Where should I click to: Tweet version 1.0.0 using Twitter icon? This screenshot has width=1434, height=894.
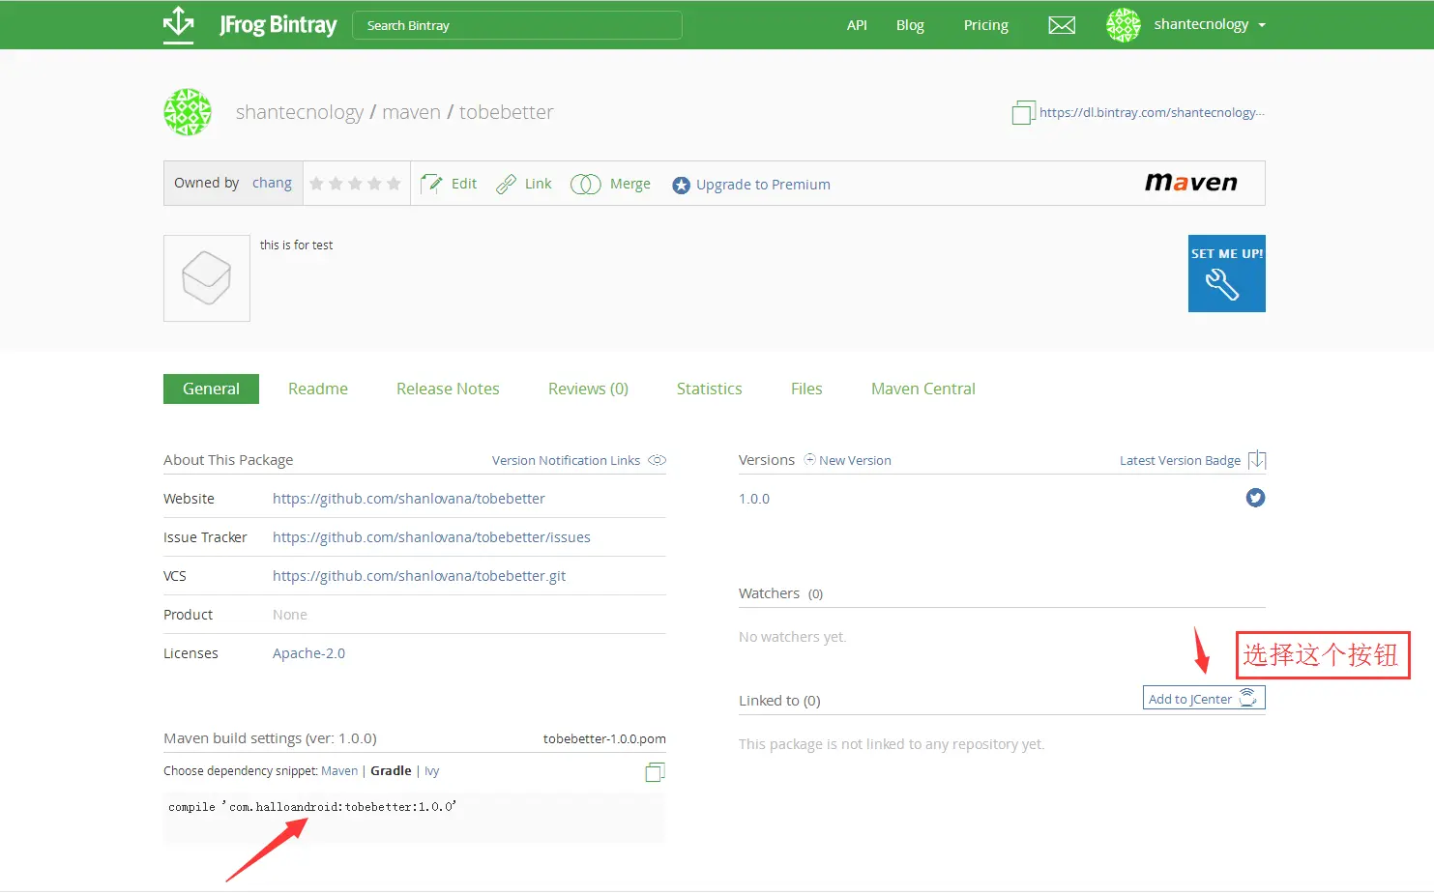coord(1255,498)
